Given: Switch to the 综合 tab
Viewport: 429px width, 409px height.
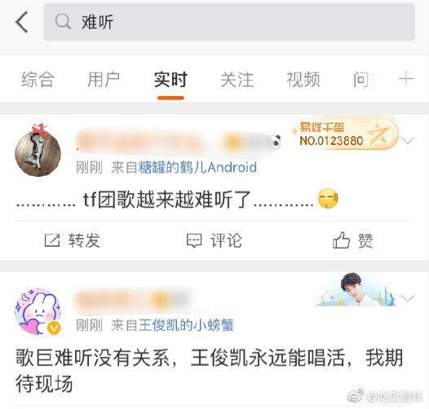Looking at the screenshot, I should pyautogui.click(x=38, y=80).
